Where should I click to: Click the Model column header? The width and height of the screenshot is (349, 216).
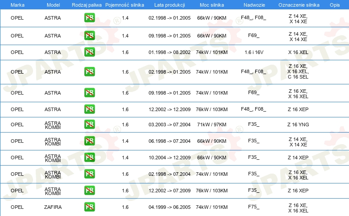pos(53,5)
